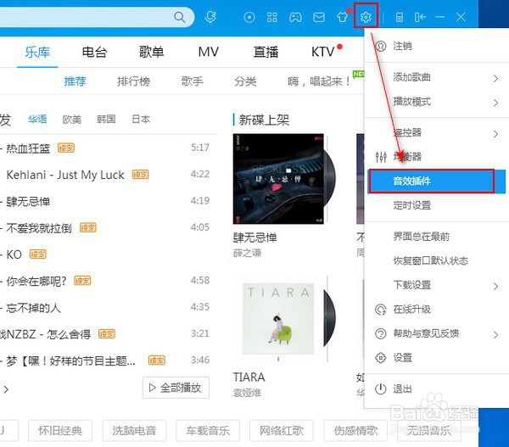
Task: Select 定时设置 menu item
Action: click(437, 205)
